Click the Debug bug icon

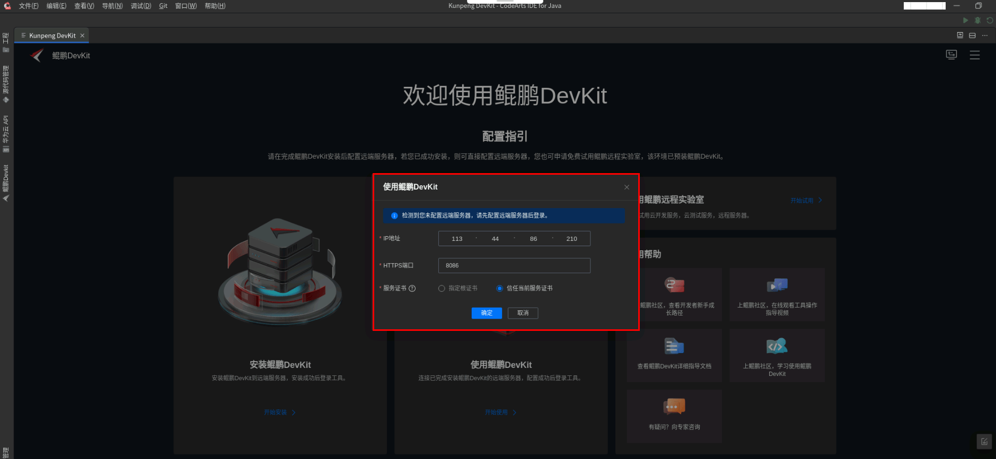(977, 20)
